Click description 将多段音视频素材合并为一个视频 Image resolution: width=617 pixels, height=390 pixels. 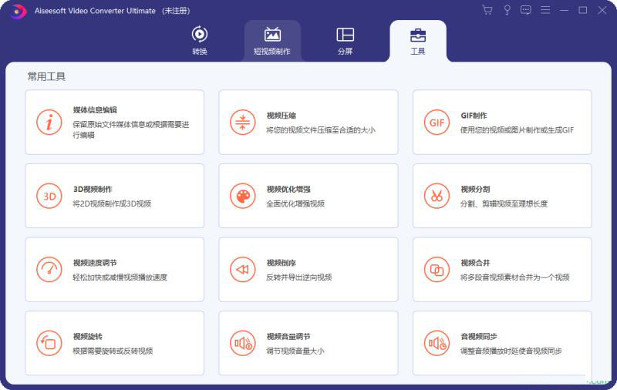click(x=514, y=277)
